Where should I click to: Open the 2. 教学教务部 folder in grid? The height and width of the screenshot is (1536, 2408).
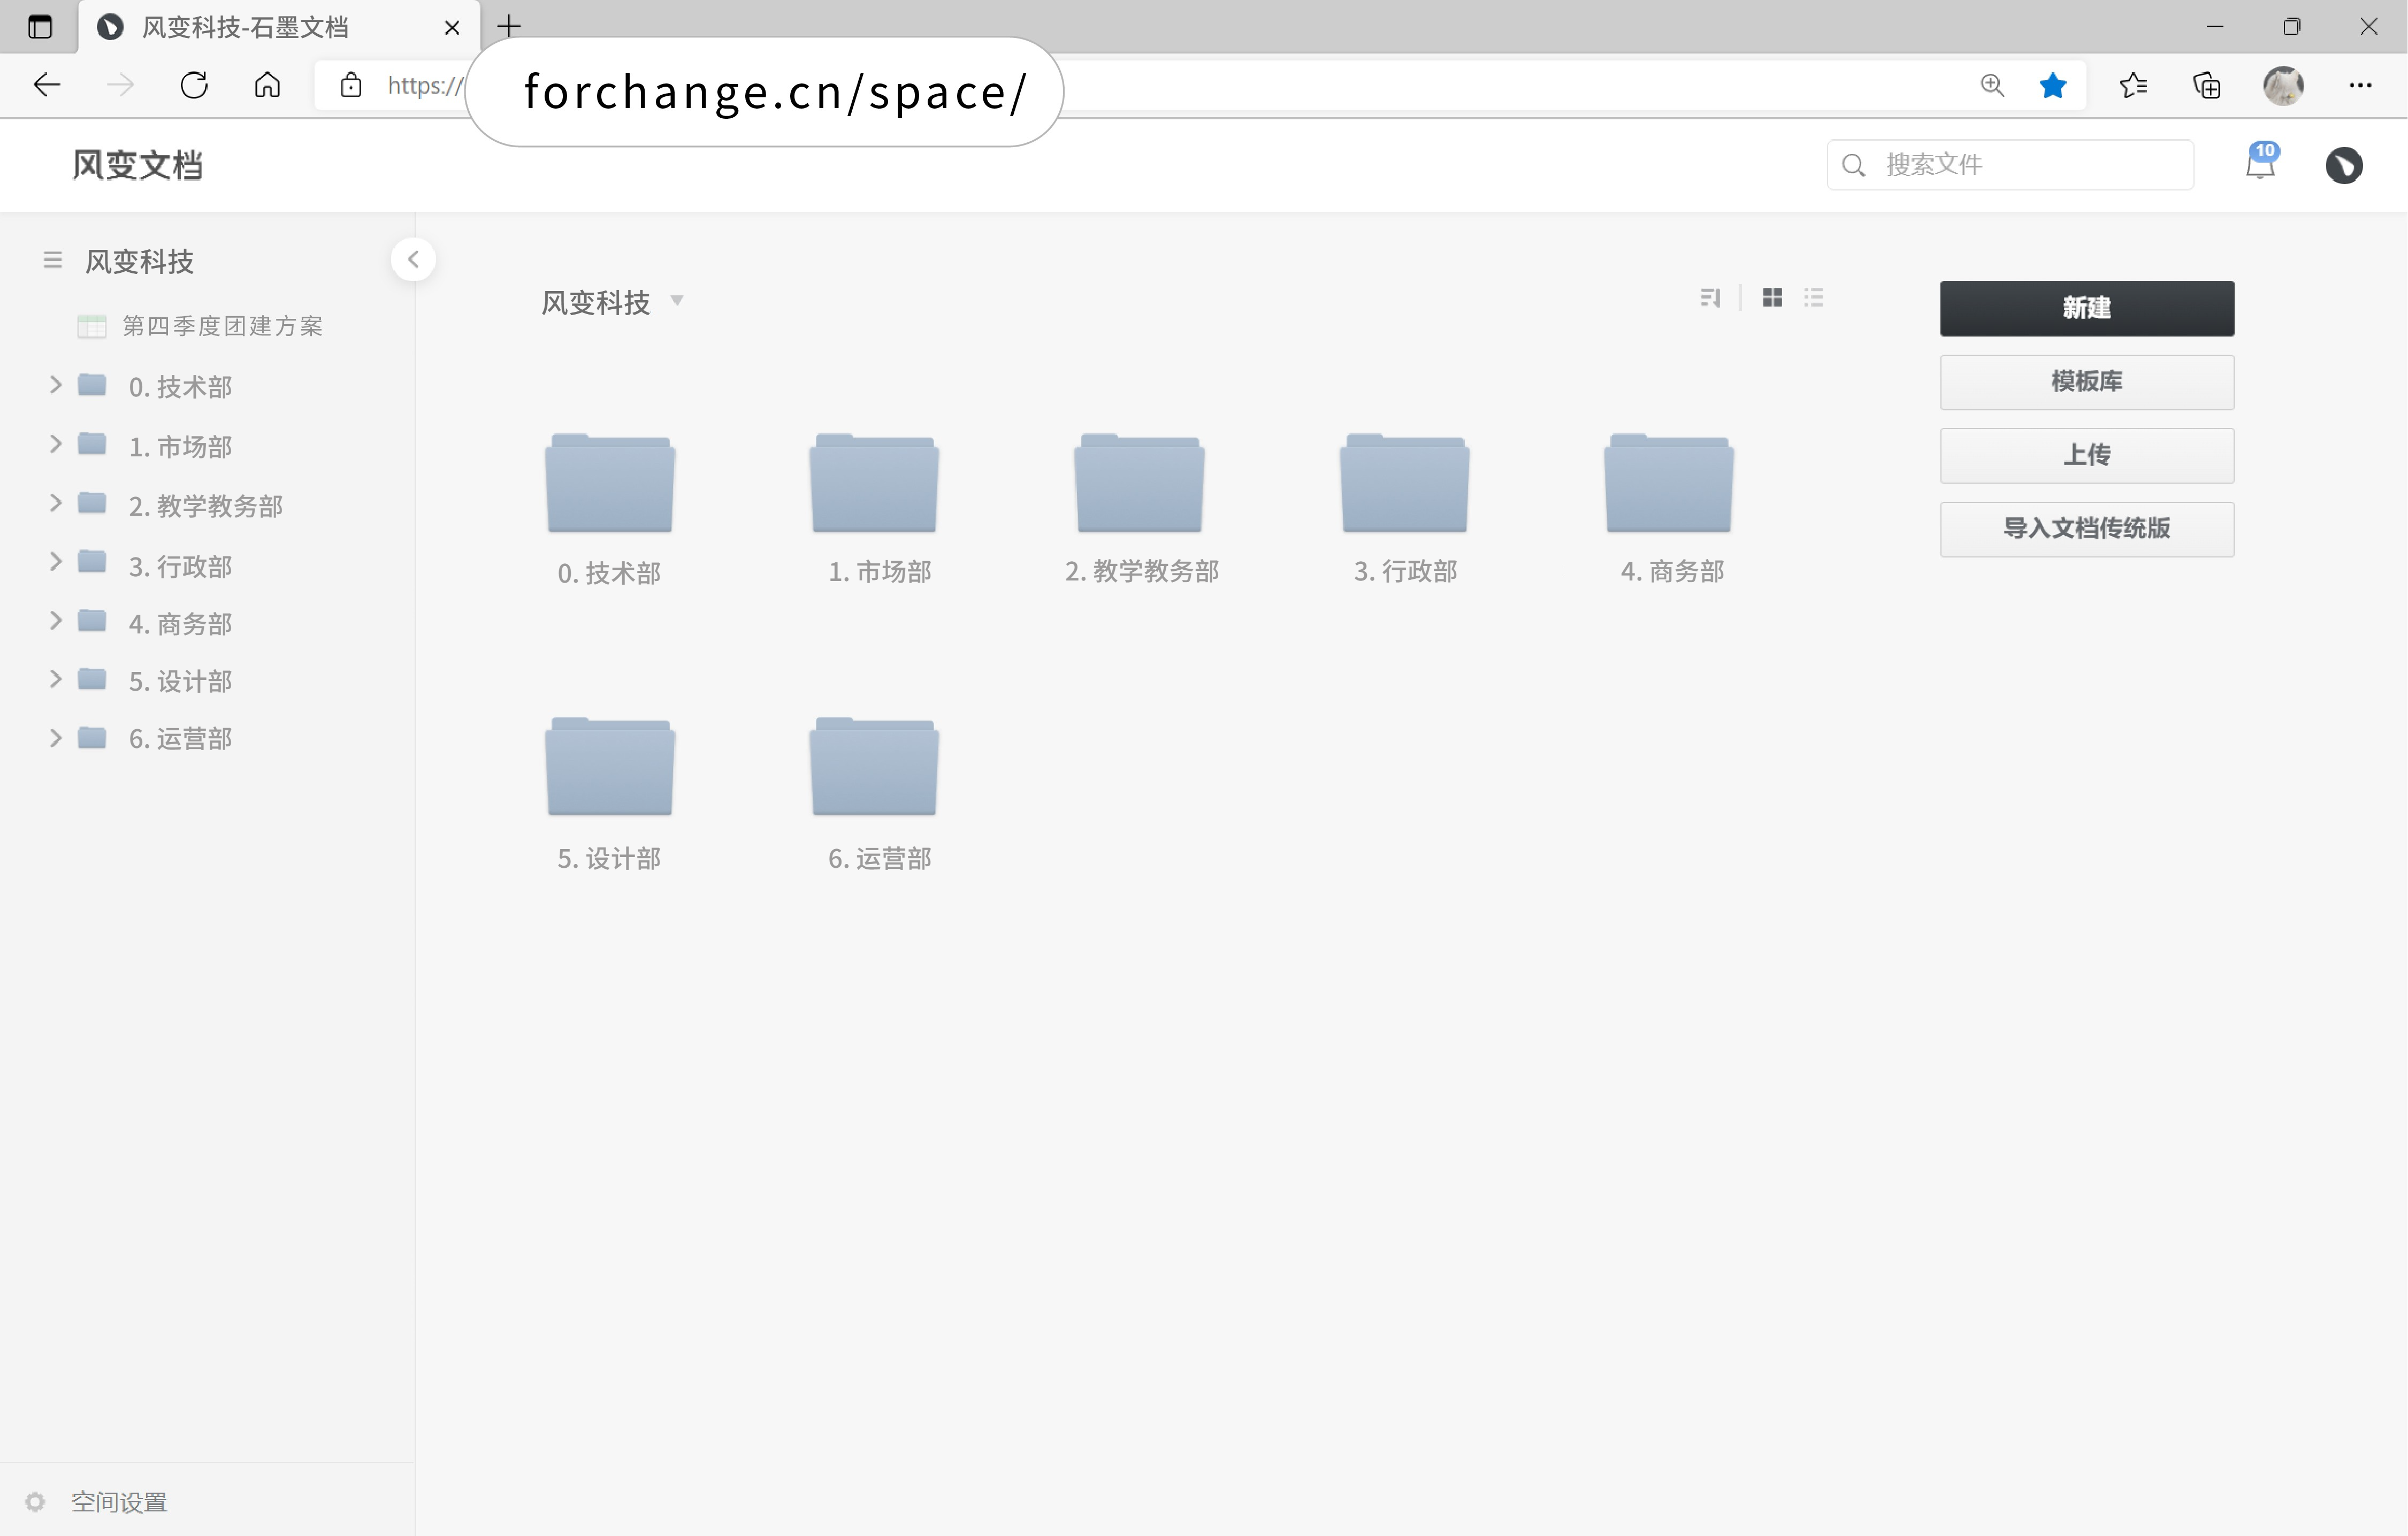tap(1140, 483)
